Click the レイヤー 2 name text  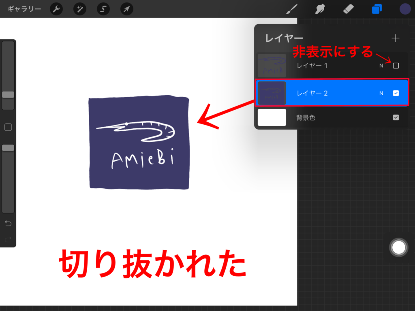coord(312,93)
